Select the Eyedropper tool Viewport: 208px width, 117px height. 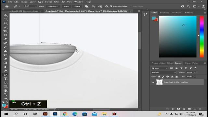pyautogui.click(x=5, y=39)
